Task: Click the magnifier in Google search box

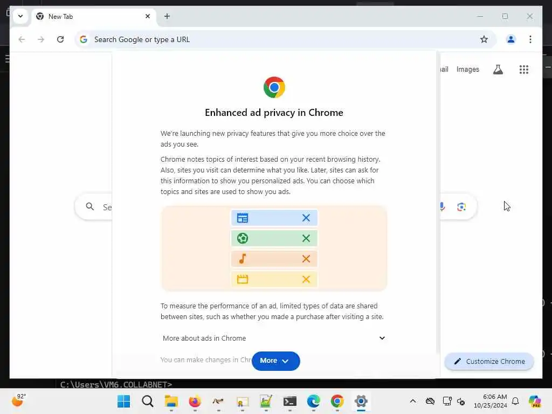Action: 90,206
